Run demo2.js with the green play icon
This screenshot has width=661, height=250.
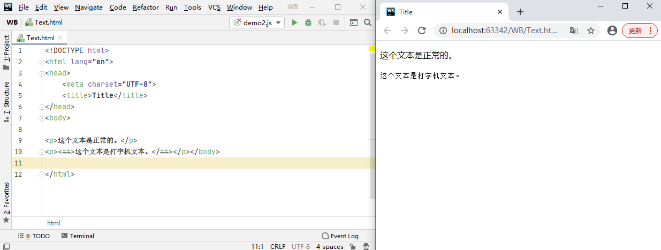tap(294, 22)
